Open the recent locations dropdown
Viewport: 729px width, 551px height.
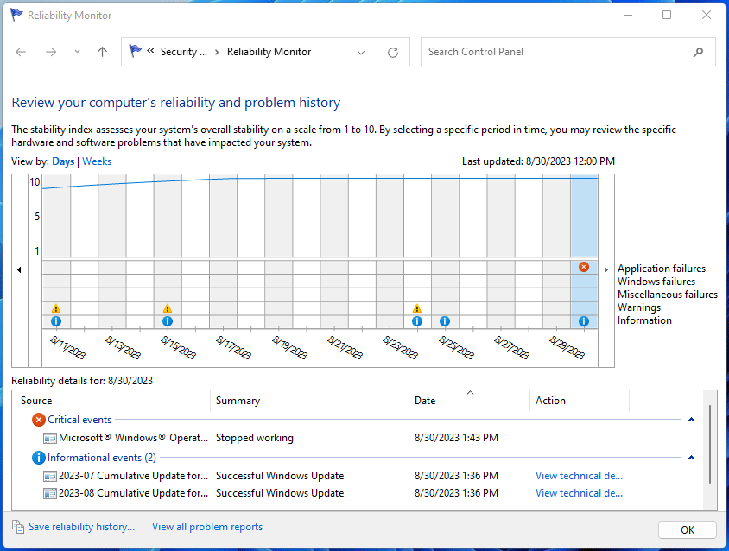tap(77, 52)
